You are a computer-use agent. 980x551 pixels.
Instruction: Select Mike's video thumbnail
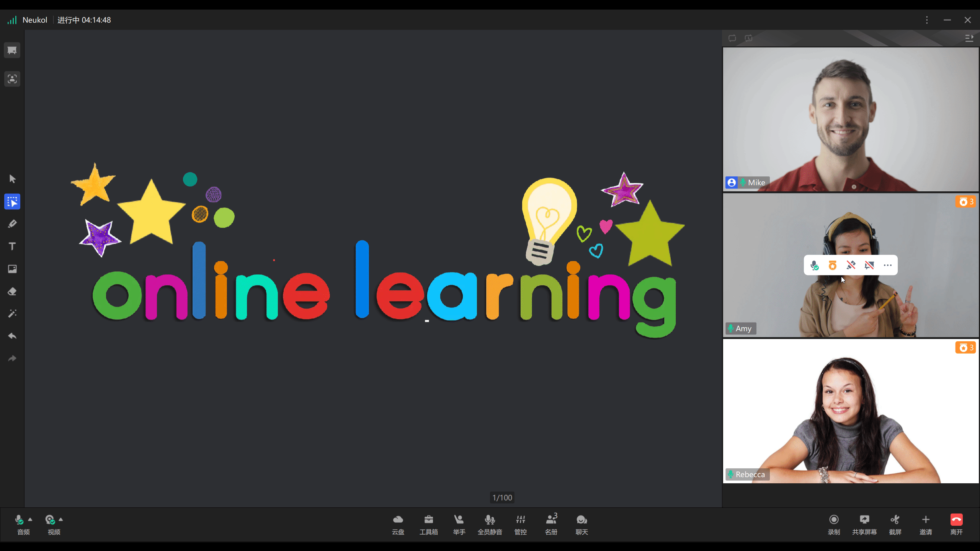coord(851,119)
